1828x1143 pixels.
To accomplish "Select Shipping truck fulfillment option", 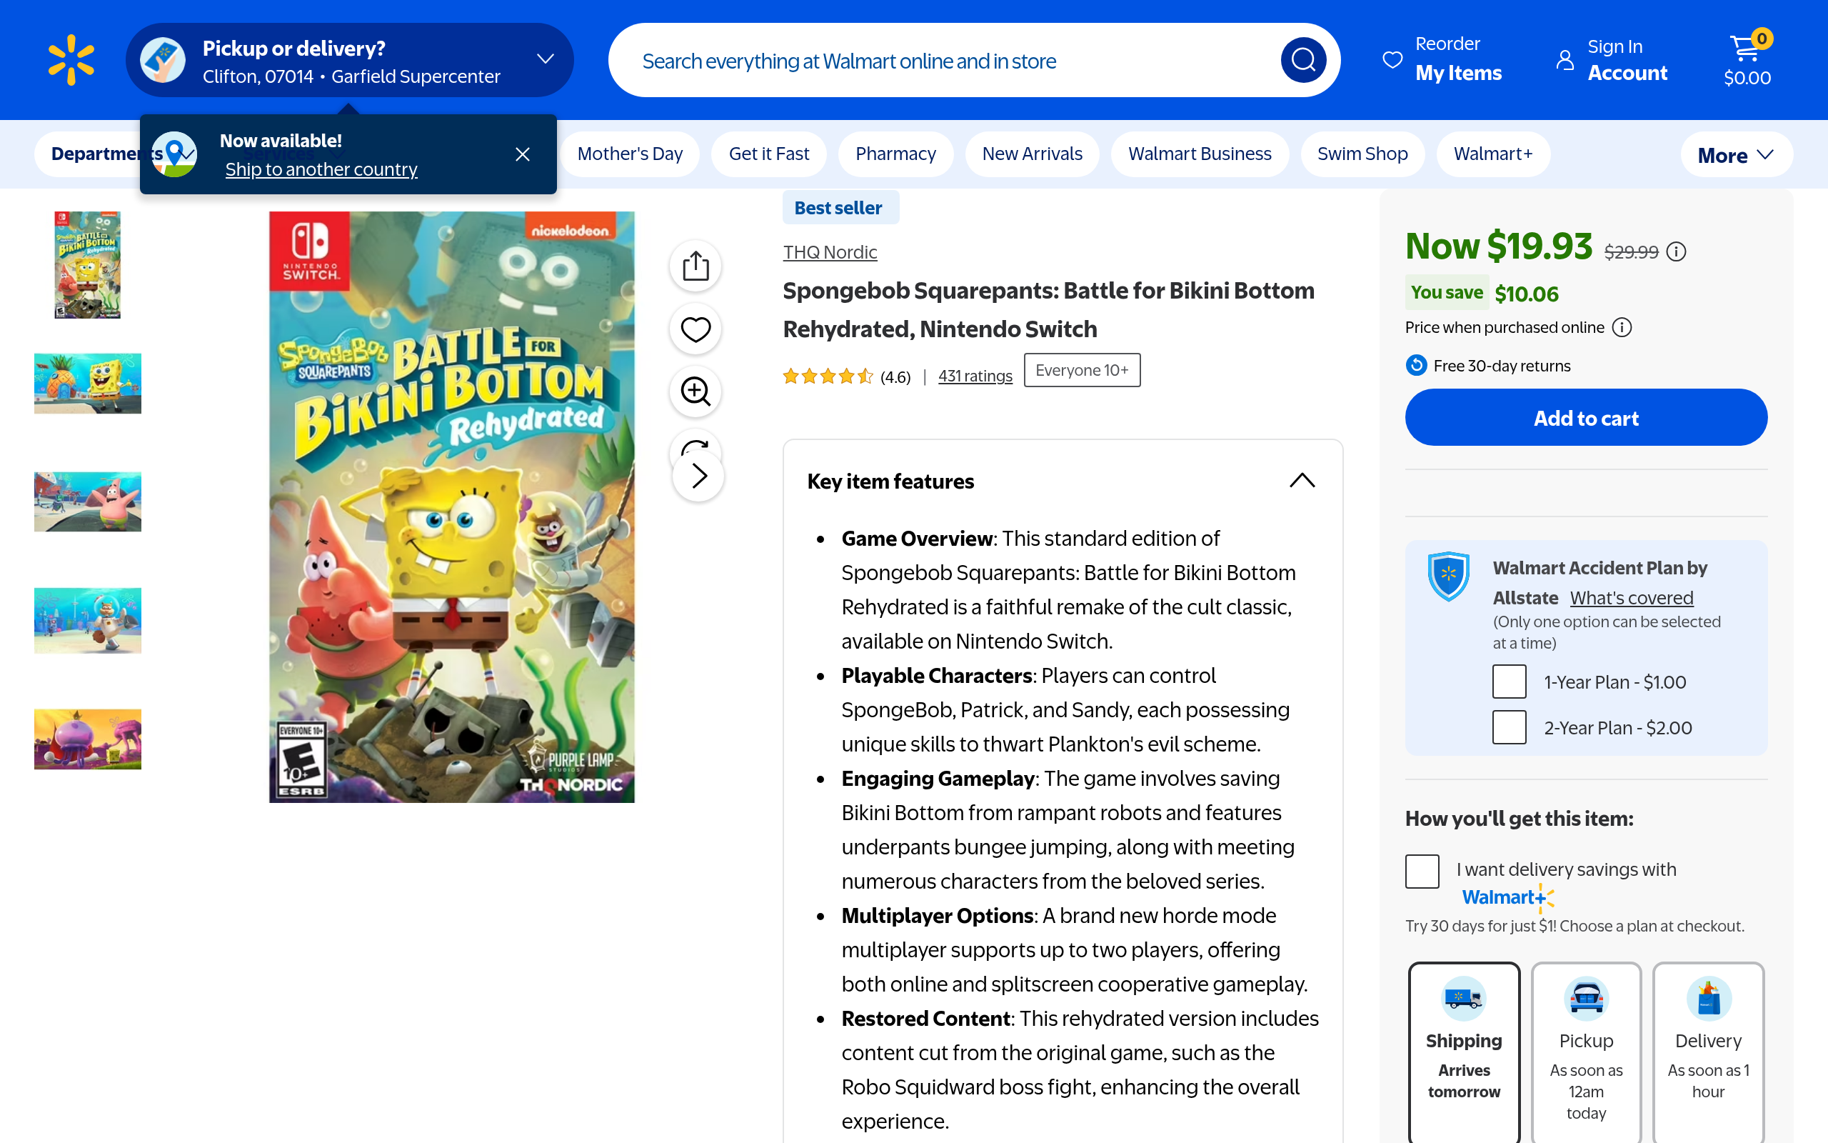I will pyautogui.click(x=1464, y=1052).
